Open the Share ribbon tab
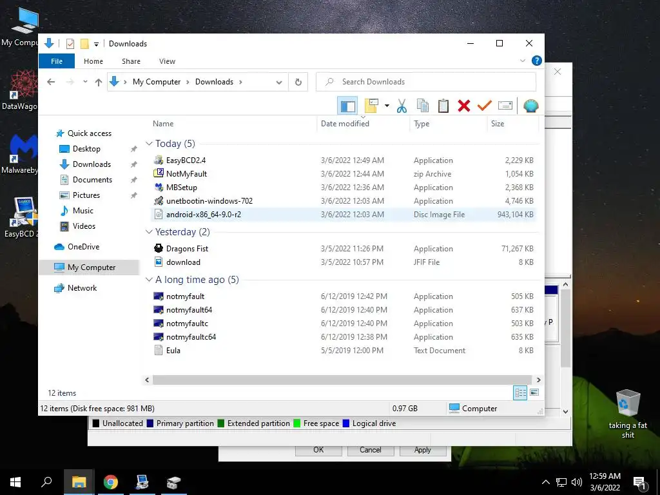The height and width of the screenshot is (495, 660). click(131, 61)
